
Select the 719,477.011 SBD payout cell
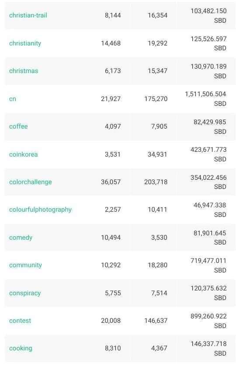click(208, 265)
